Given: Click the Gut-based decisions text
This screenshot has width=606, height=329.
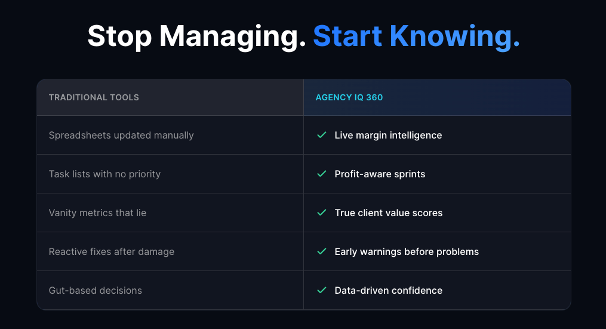Looking at the screenshot, I should (x=96, y=290).
